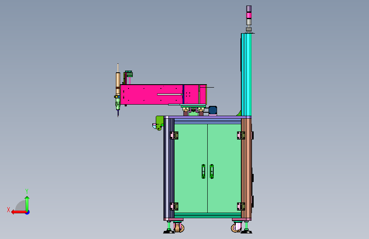Select the brown right frame post

[x=246, y=168]
